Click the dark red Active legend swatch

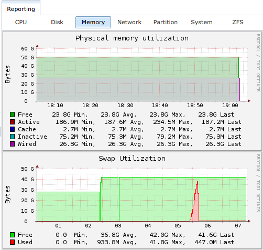[12, 122]
